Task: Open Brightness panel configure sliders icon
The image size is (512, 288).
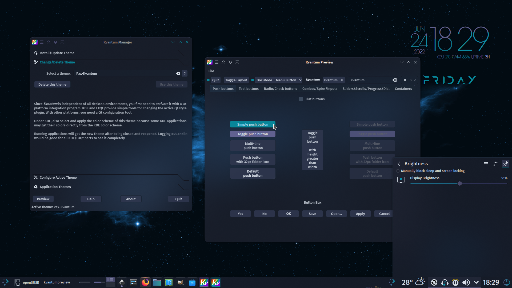Action: [496, 164]
